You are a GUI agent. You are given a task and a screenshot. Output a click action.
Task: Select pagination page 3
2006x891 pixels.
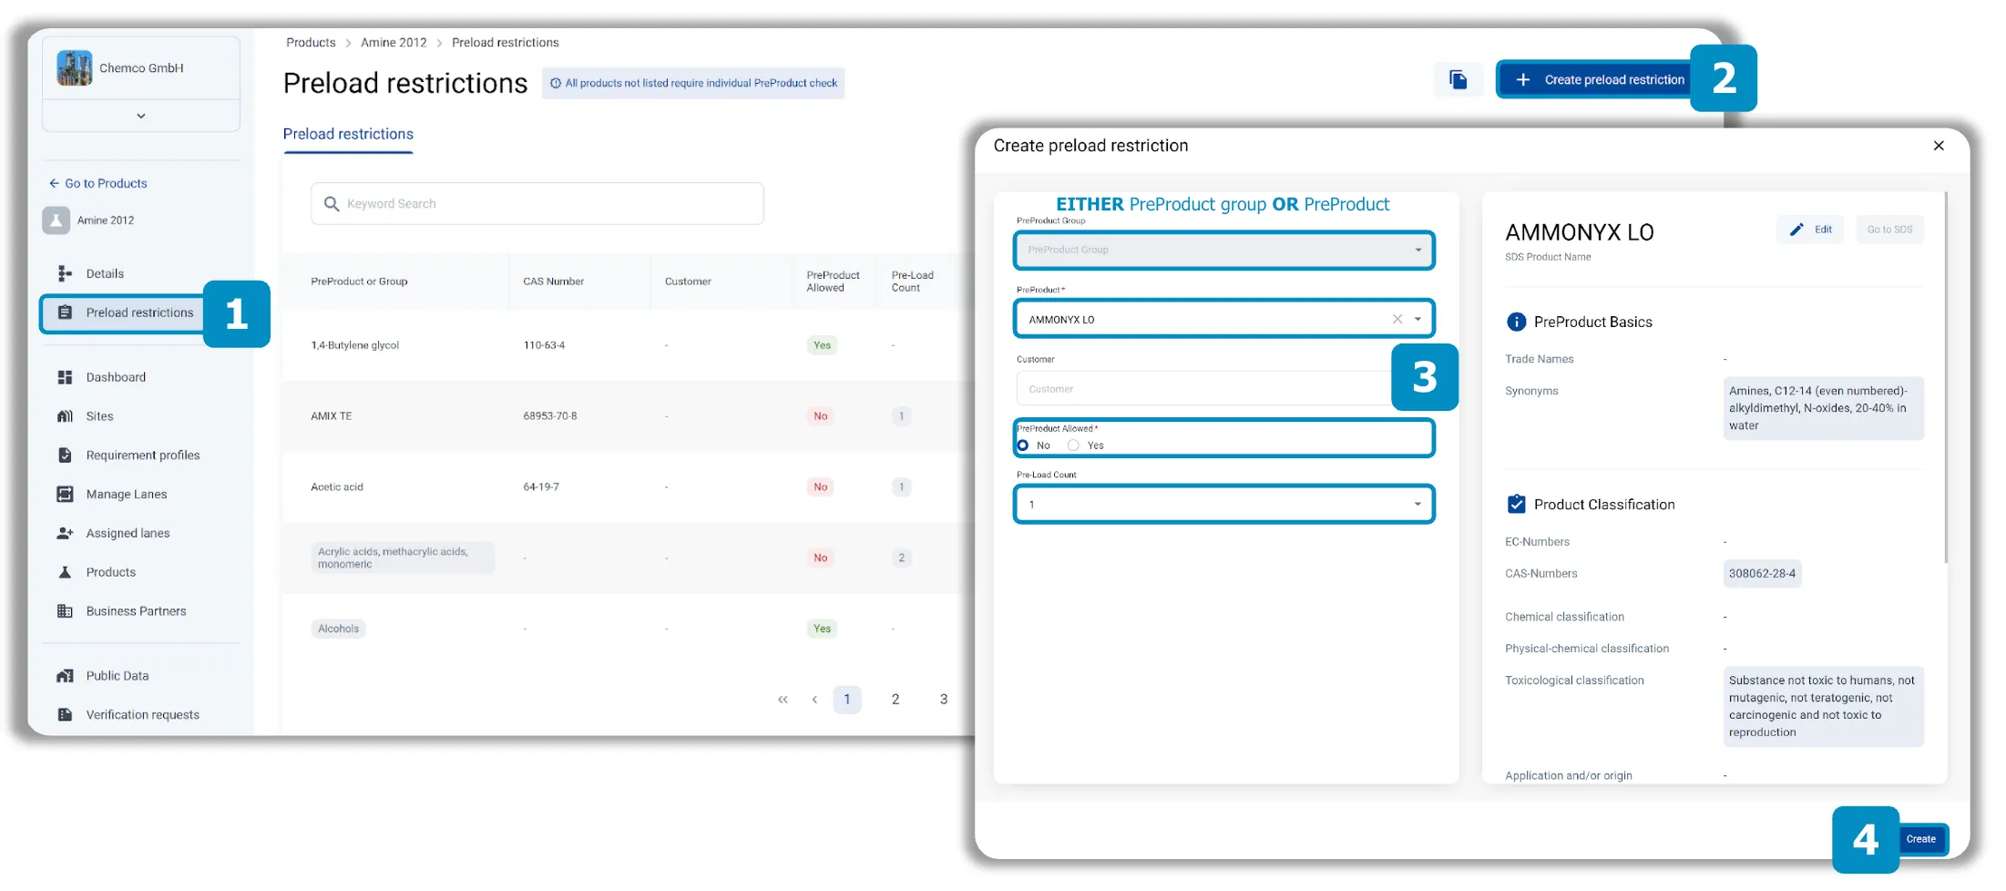tap(944, 700)
